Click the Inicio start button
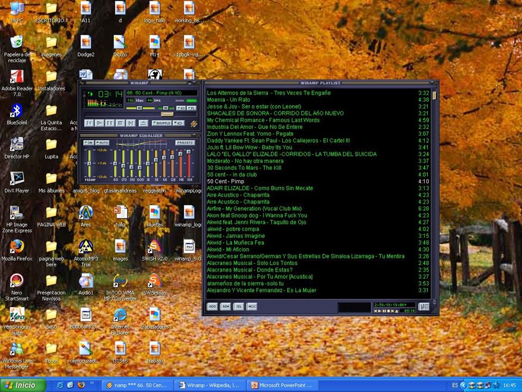 (23, 385)
